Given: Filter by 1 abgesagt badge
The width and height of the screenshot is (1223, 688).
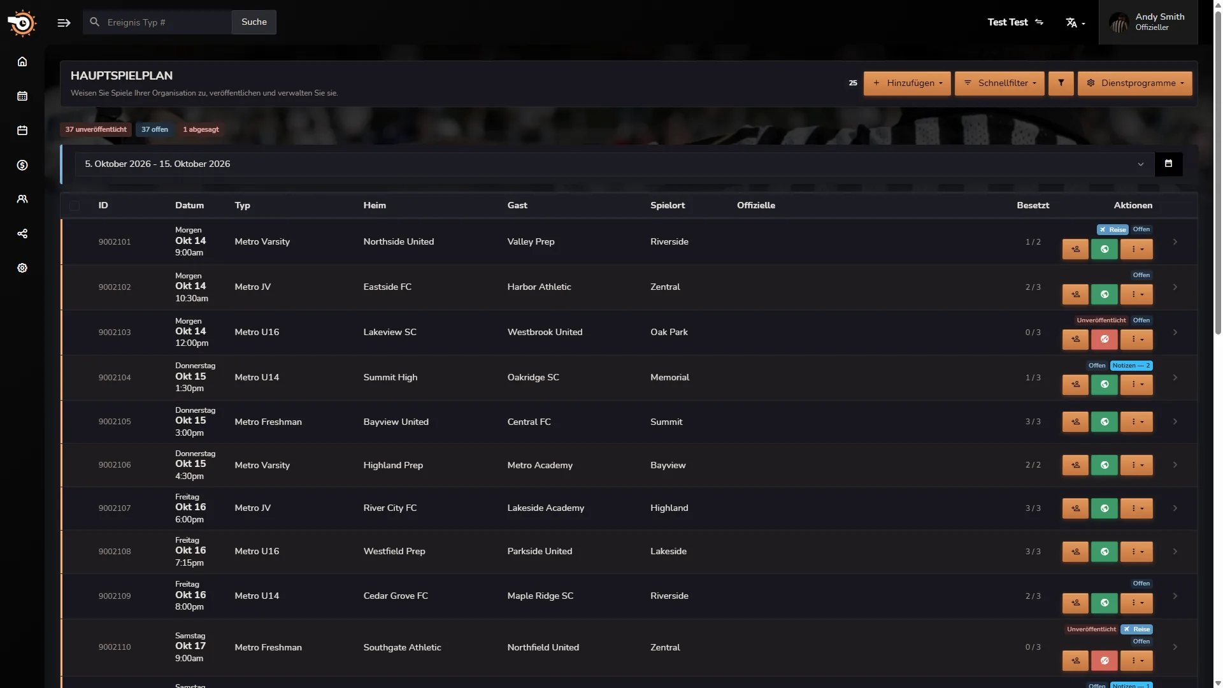Looking at the screenshot, I should [201, 129].
